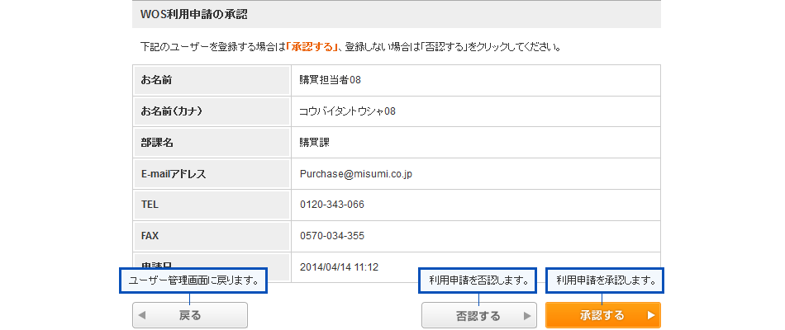Click the name value 購買担当者08
Screen dimensions: 785x330
click(x=330, y=80)
